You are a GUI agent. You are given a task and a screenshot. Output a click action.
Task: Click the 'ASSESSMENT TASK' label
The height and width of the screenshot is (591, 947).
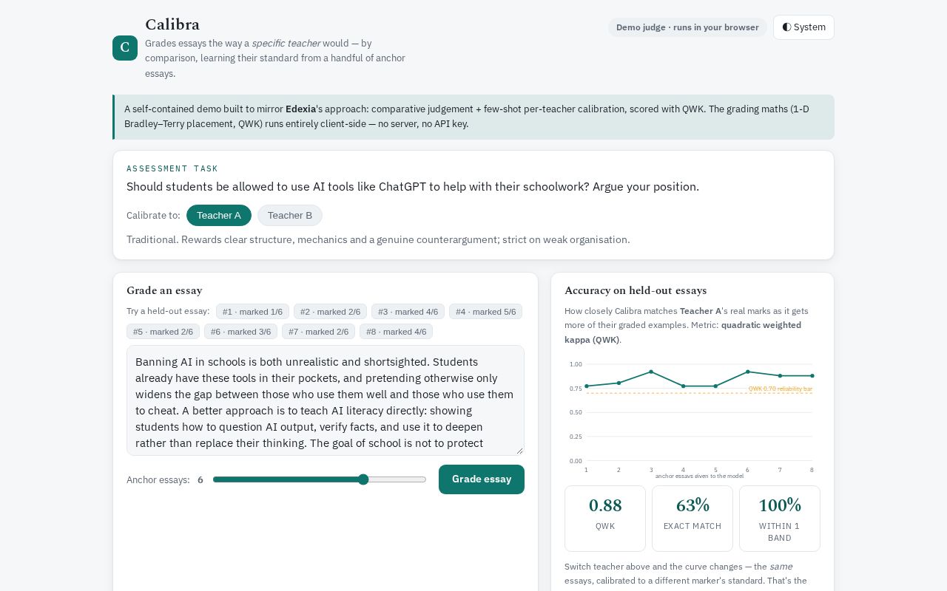[x=172, y=168]
